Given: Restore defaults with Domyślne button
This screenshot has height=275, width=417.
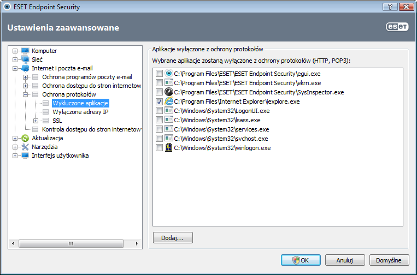Looking at the screenshot, I should point(389,260).
